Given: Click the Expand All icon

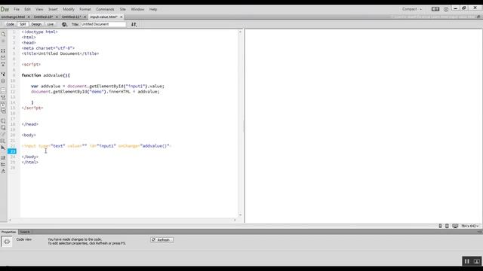Looking at the screenshot, I should [x=3, y=64].
